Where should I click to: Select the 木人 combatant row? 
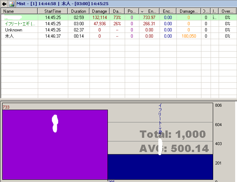(x=119, y=36)
